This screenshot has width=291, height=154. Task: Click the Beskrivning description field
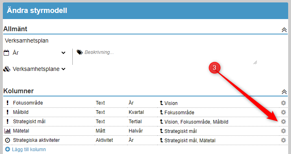click(x=166, y=57)
